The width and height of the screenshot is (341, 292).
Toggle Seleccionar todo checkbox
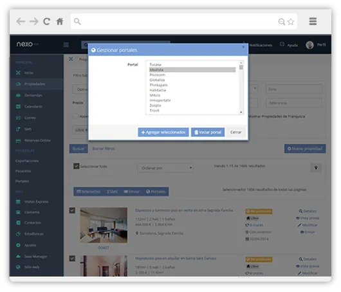tap(77, 167)
